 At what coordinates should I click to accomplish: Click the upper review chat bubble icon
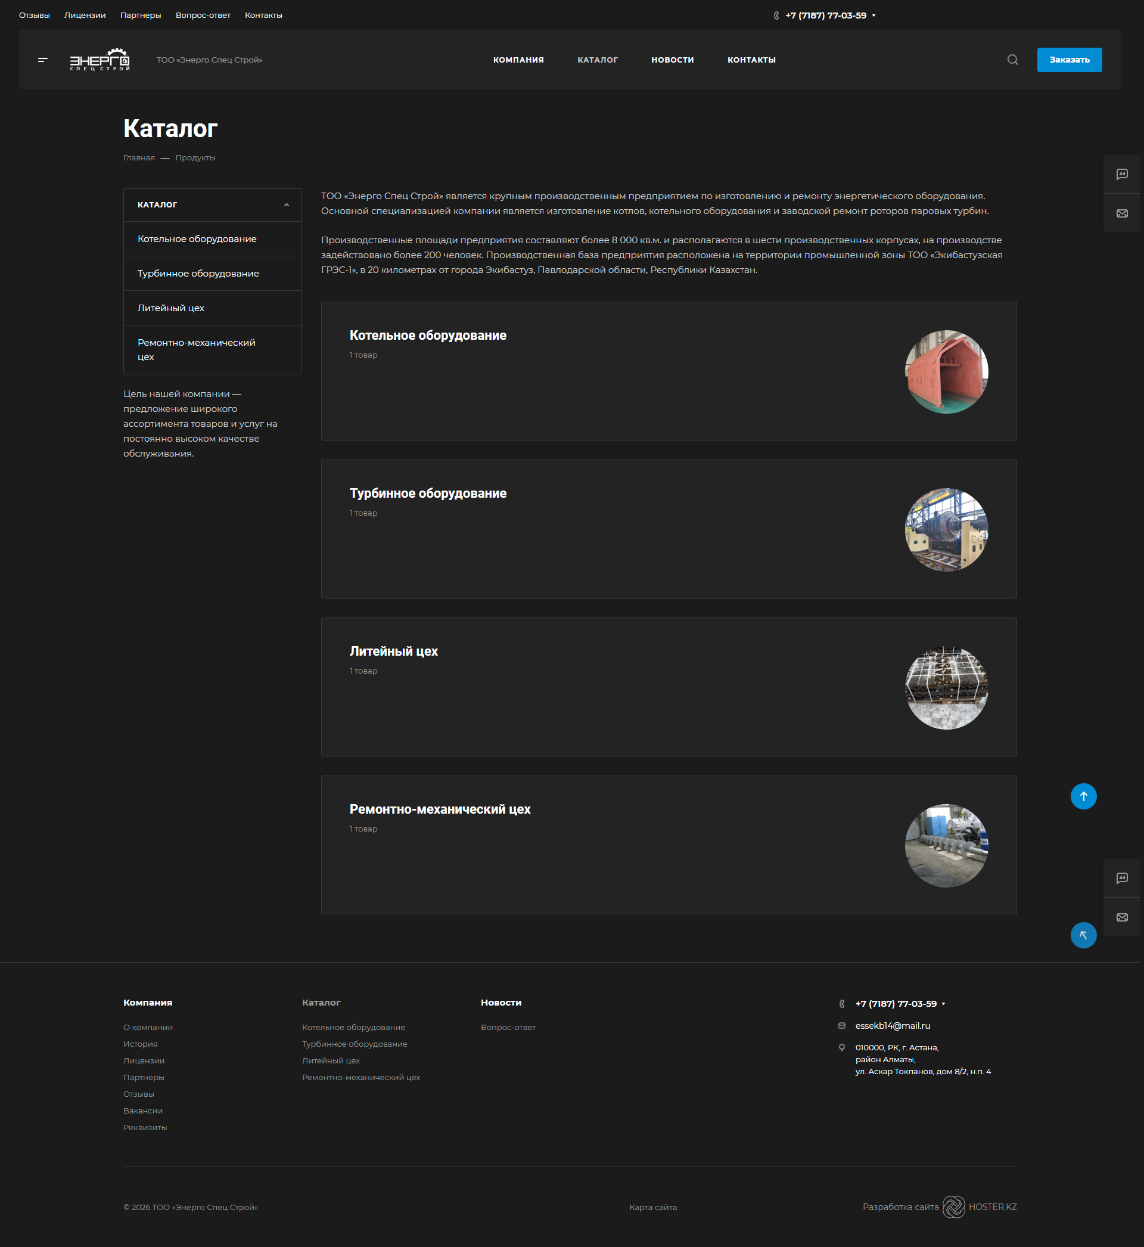pos(1121,175)
